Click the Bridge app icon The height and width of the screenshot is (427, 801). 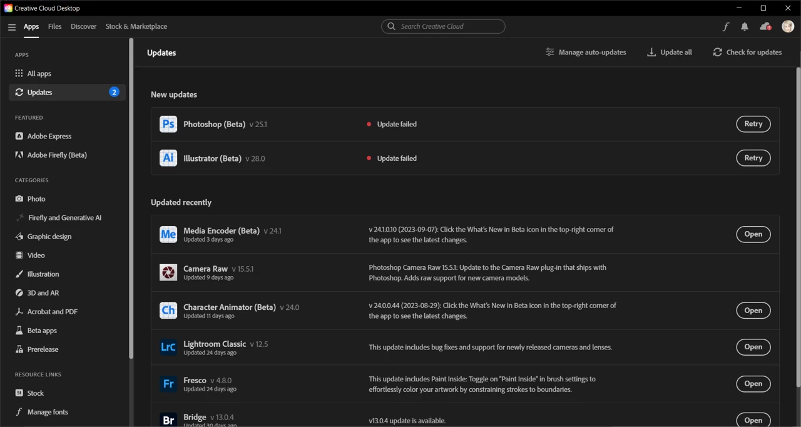click(x=168, y=419)
